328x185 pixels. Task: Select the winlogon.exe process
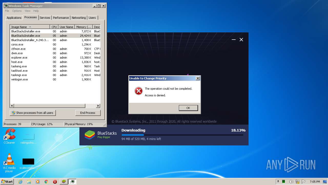tap(55, 79)
